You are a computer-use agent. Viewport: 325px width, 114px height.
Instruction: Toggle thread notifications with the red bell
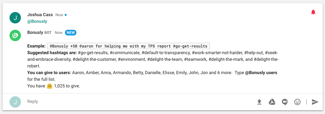pos(313,12)
